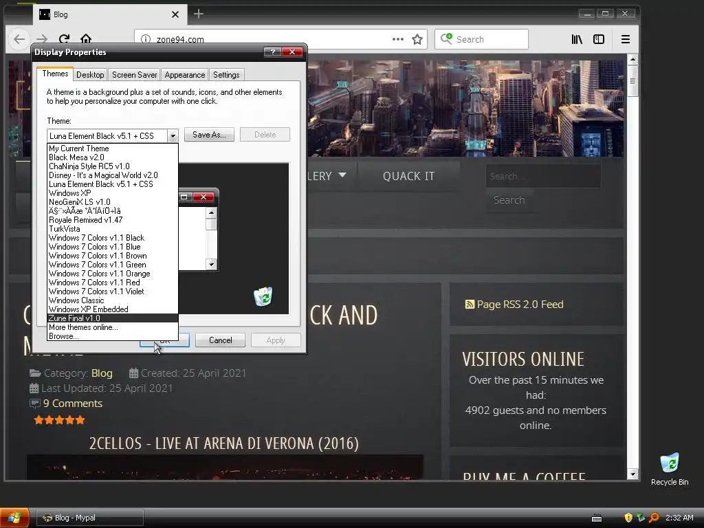Click the page scrollbar up arrow
This screenshot has height=528, width=704.
632,59
